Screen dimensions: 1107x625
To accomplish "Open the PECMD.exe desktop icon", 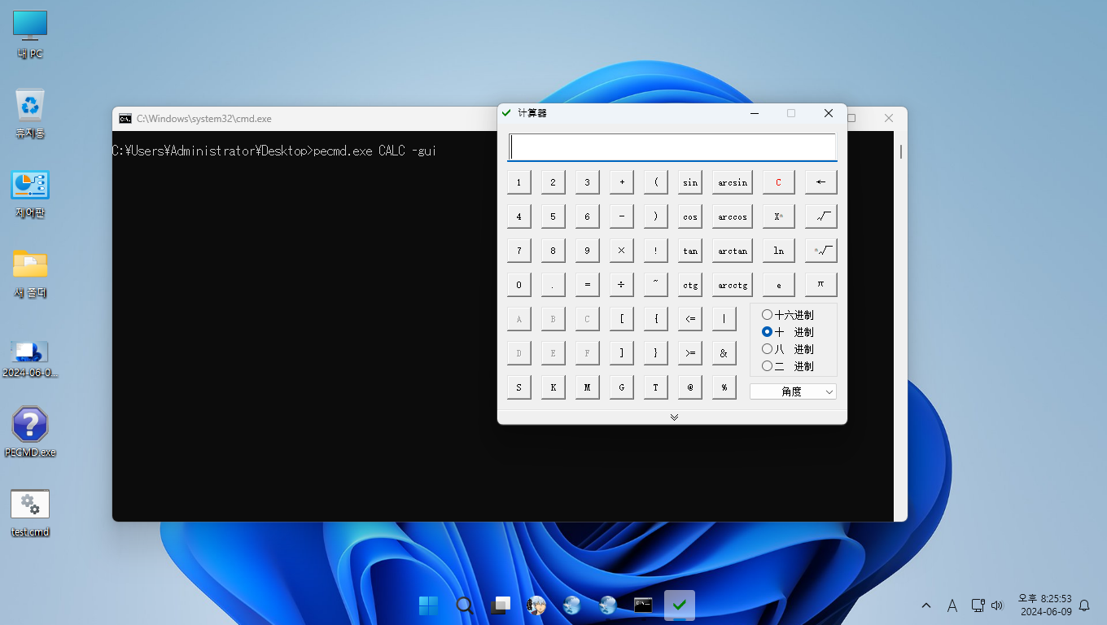I will [x=30, y=432].
